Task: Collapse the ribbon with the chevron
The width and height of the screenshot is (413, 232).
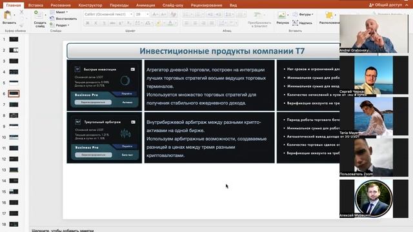Action: pos(407,5)
